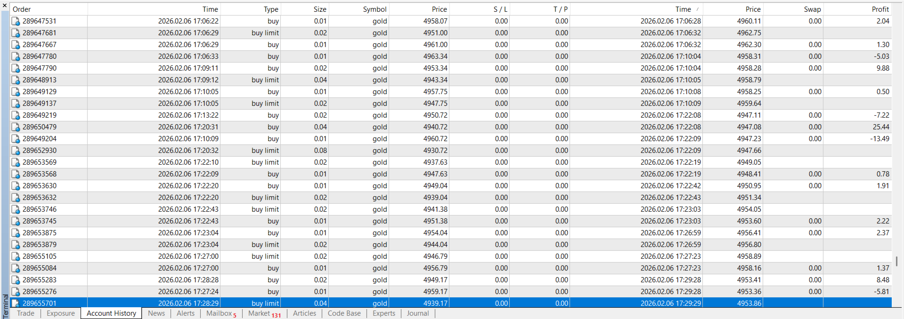Click the order icon for 289649219
904x319 pixels.
coord(16,115)
